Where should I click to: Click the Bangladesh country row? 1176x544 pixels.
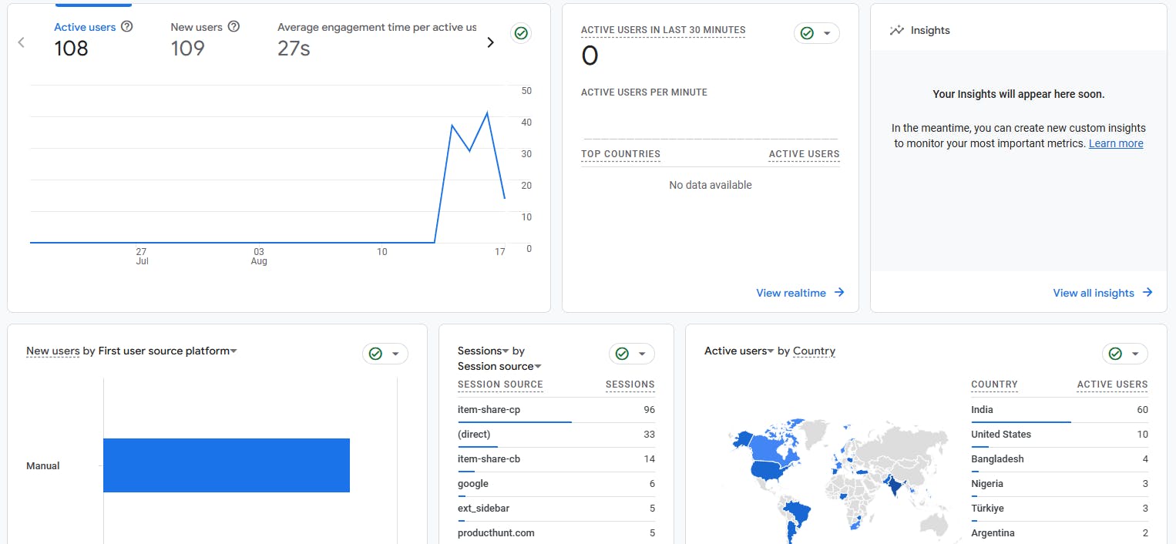[1060, 459]
